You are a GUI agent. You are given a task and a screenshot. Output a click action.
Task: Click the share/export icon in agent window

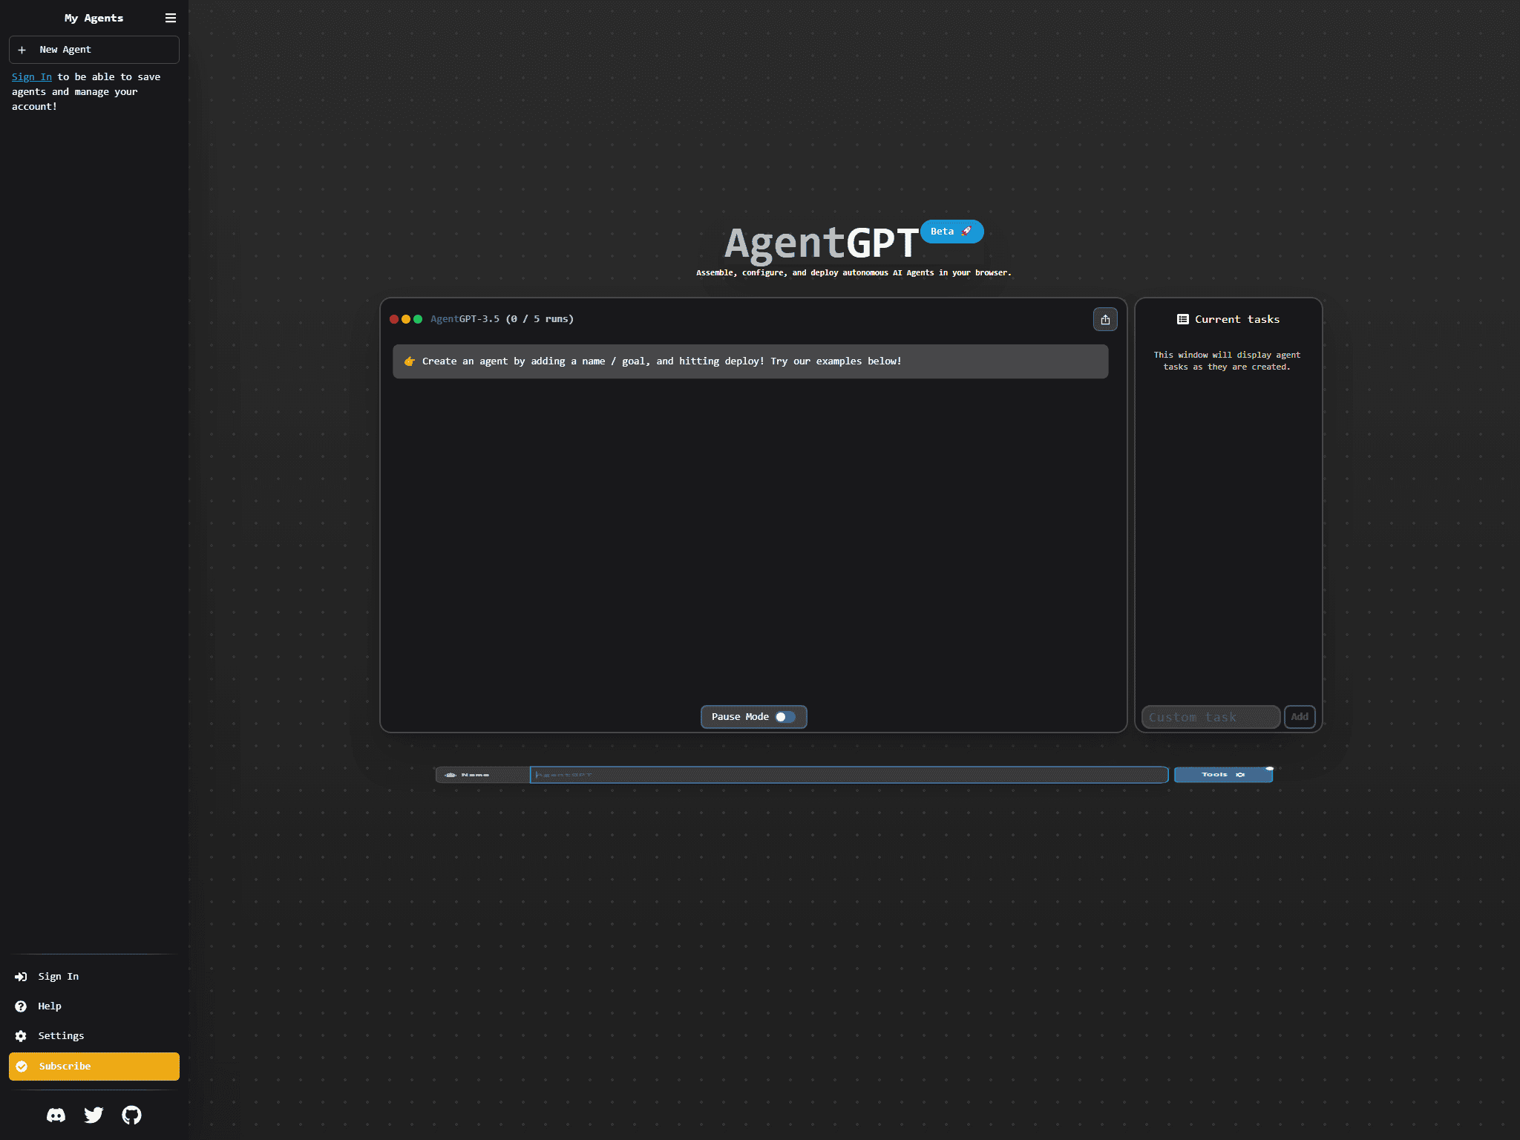pos(1105,319)
